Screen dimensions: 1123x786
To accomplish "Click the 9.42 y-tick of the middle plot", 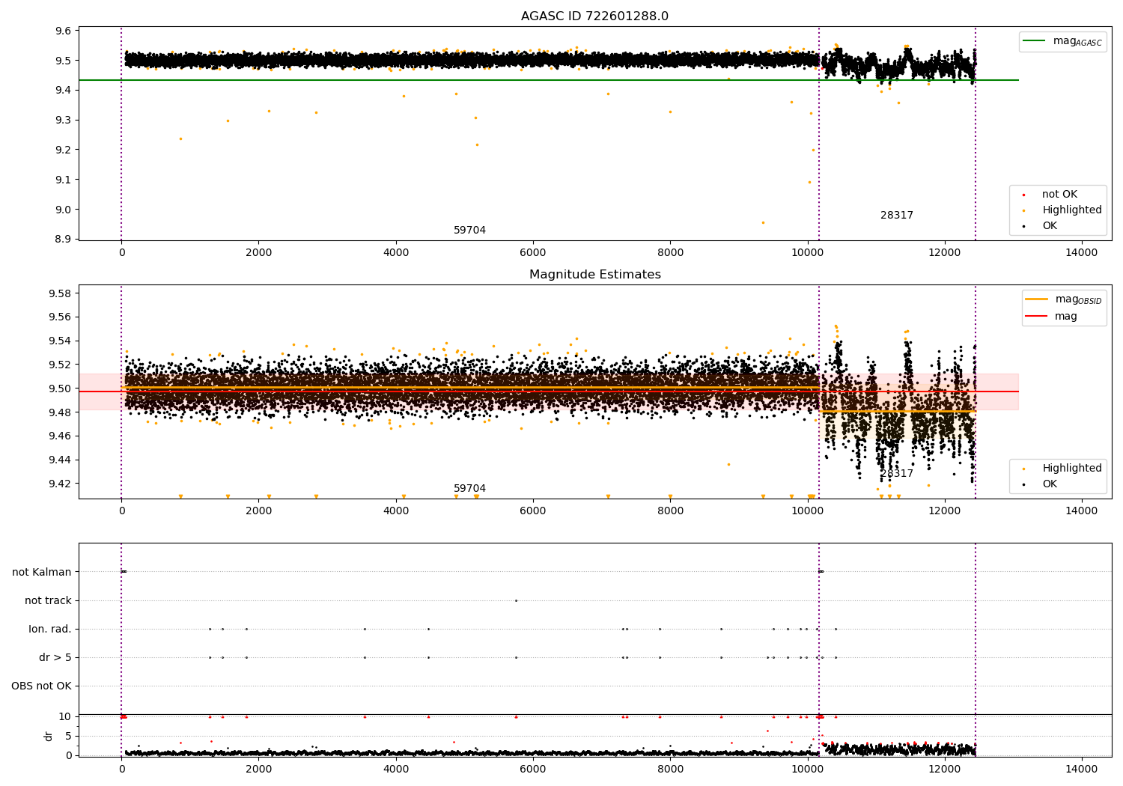I will [x=61, y=484].
